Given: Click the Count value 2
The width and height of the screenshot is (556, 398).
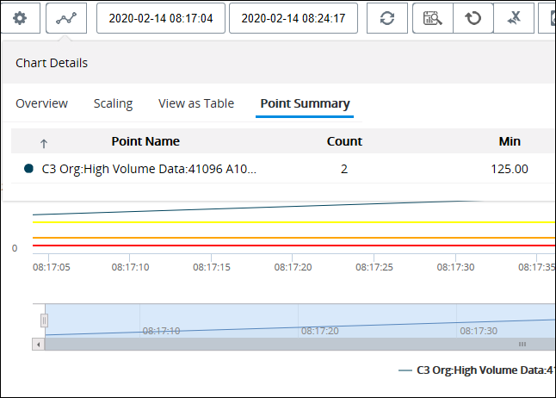Looking at the screenshot, I should point(344,169).
